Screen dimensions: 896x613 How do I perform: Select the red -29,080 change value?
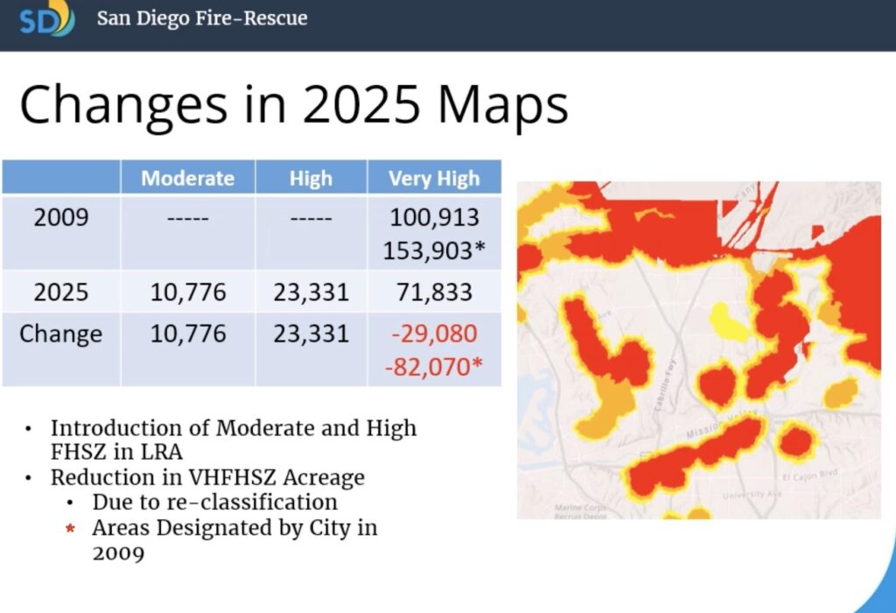coord(434,334)
